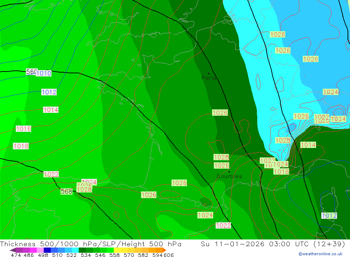
Task: Click the 594 legend value
Action: (157, 255)
